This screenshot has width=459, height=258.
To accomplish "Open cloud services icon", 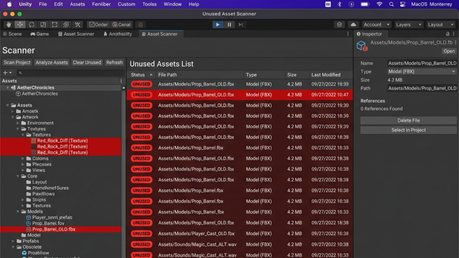I will tap(353, 25).
